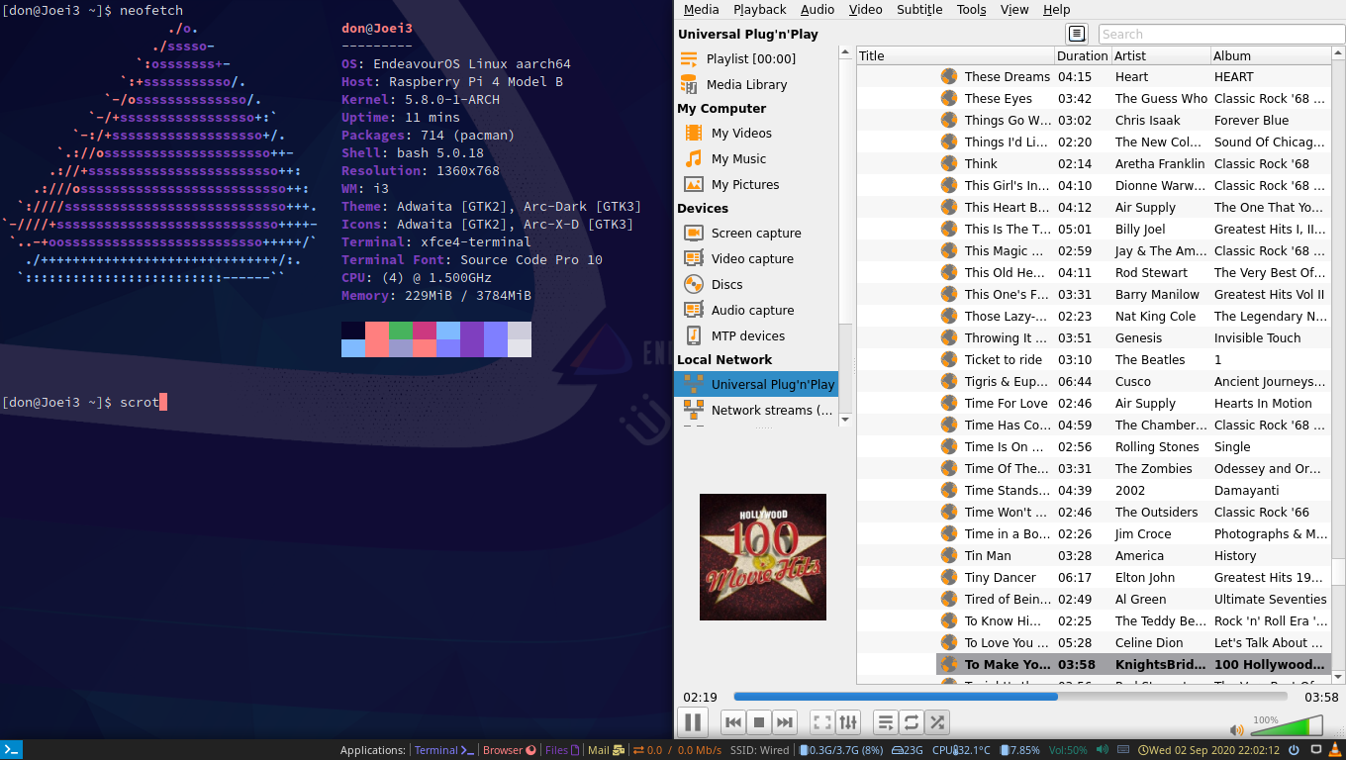This screenshot has height=760, width=1346.
Task: Open Mail from the bottom bar
Action: tap(606, 750)
